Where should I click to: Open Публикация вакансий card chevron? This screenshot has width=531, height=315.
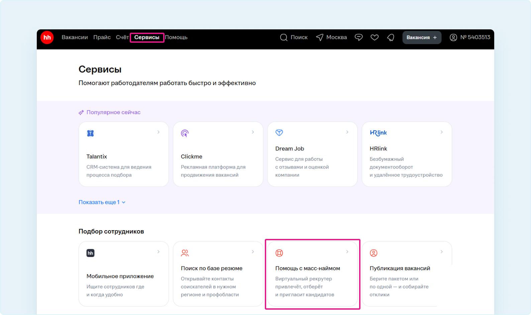[441, 252]
